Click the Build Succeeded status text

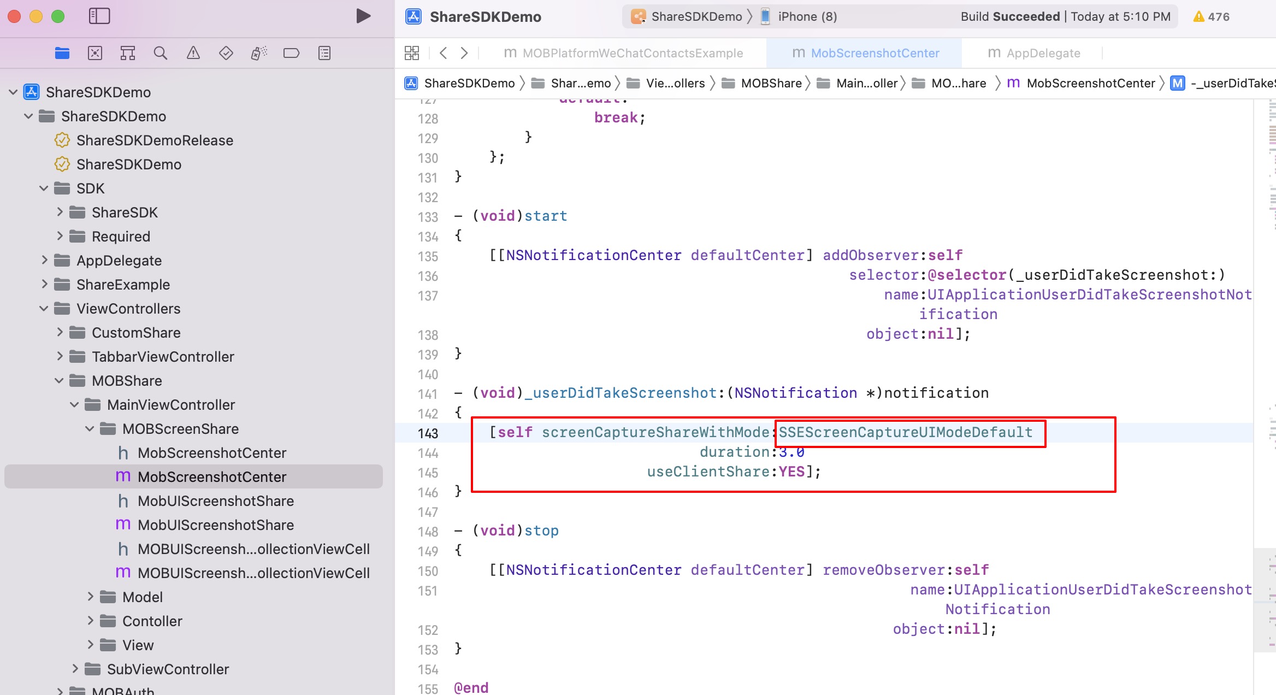click(1011, 16)
